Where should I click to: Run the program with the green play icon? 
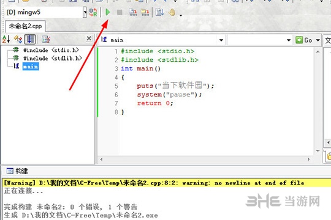(x=108, y=12)
